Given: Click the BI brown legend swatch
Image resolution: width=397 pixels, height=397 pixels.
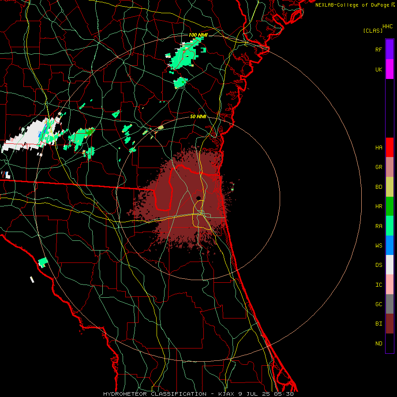Looking at the screenshot, I should coord(390,324).
